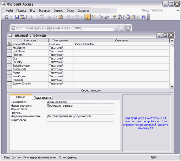Viewport: 181px width, 161px height.
Task: Select the Address field name cell
Action: click(x=30, y=55)
